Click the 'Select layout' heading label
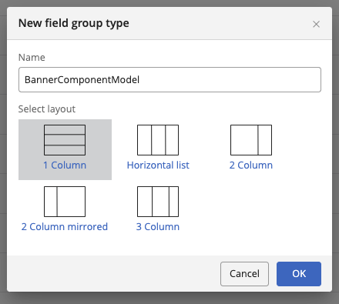The image size is (339, 304). pos(47,109)
